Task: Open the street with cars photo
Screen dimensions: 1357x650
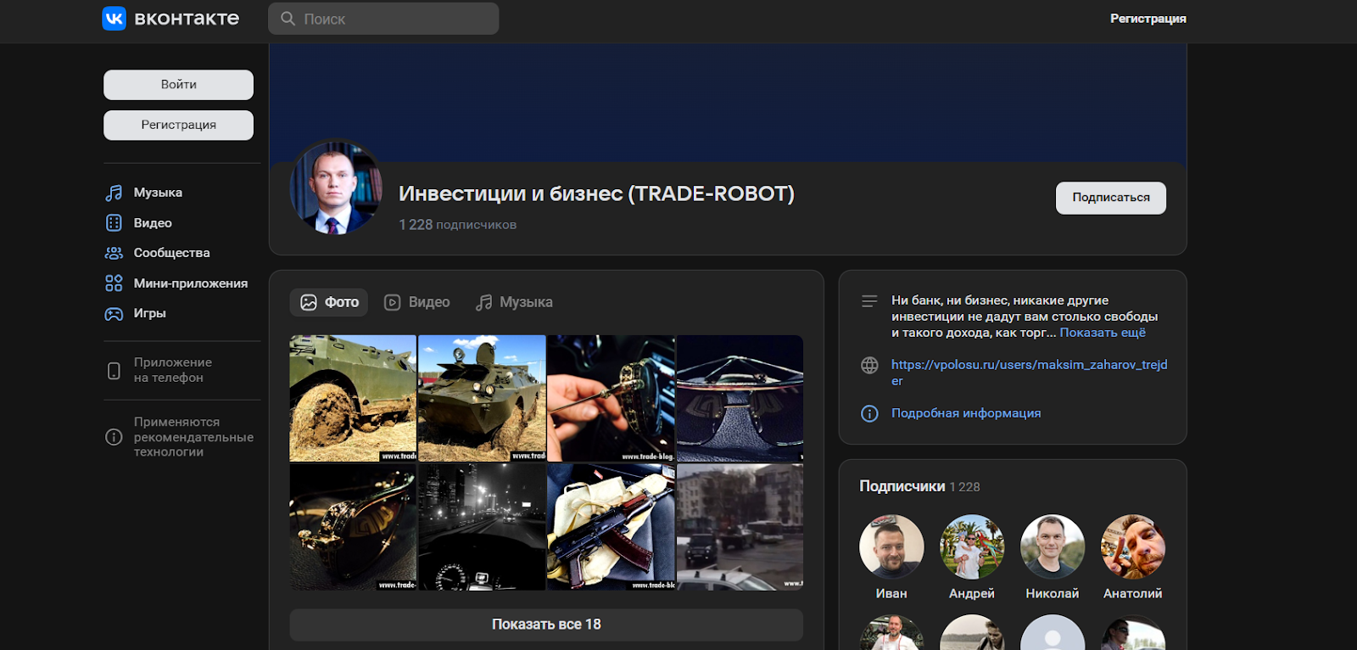Action: 740,527
